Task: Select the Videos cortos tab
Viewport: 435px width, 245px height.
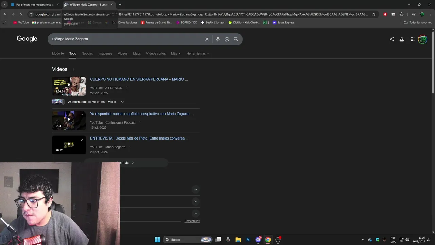Action: click(156, 53)
